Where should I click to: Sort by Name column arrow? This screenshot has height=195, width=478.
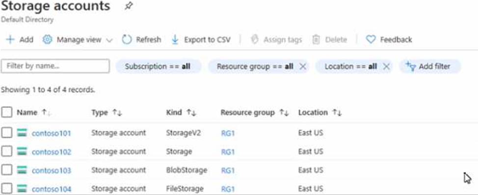46,112
